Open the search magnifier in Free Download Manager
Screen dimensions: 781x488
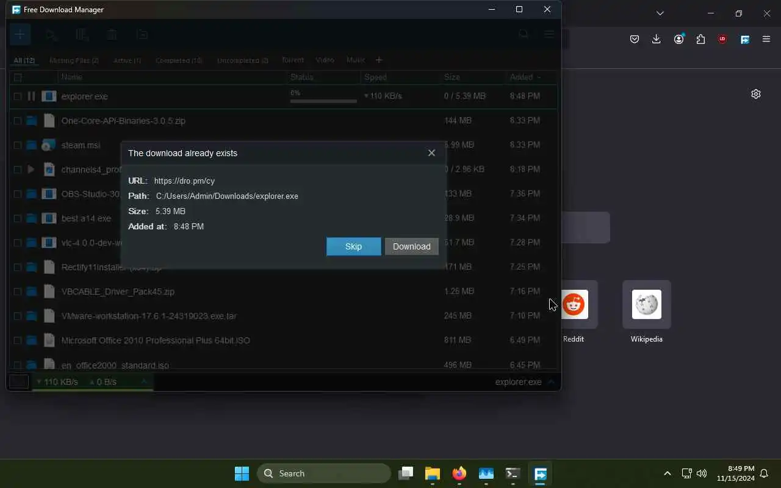[524, 35]
